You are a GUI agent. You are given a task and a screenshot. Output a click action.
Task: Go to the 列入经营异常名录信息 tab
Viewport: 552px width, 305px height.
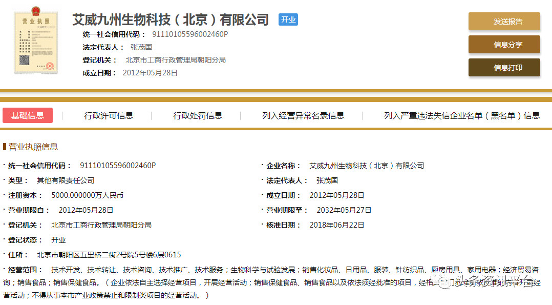point(303,116)
